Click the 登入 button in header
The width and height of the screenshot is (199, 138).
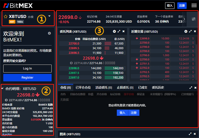click(x=170, y=6)
